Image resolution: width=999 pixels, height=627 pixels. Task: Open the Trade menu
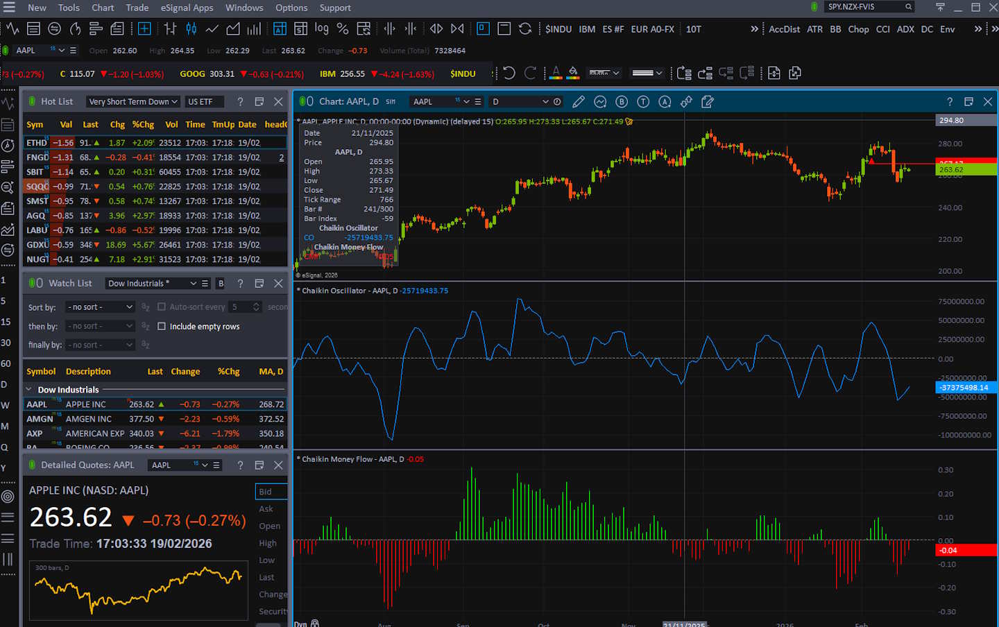click(137, 8)
